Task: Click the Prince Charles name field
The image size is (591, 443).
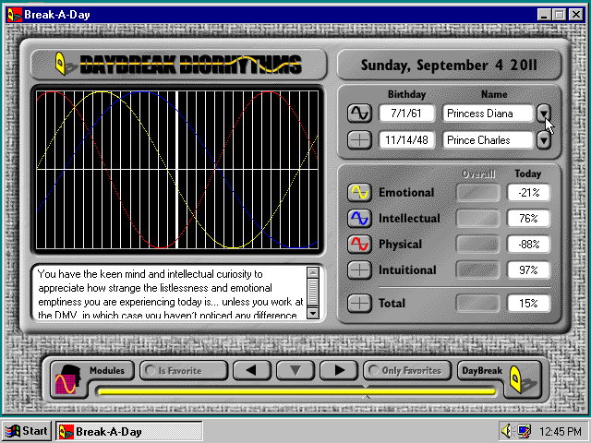Action: (x=488, y=140)
